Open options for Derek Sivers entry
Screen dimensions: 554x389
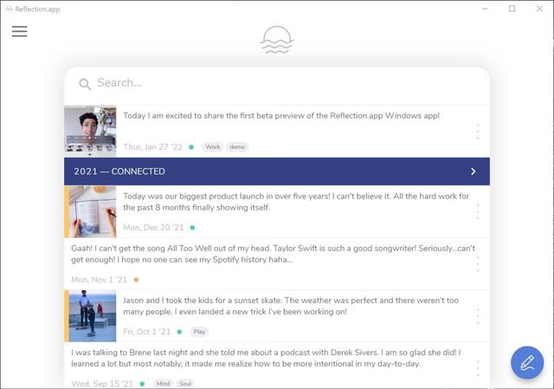[478, 368]
